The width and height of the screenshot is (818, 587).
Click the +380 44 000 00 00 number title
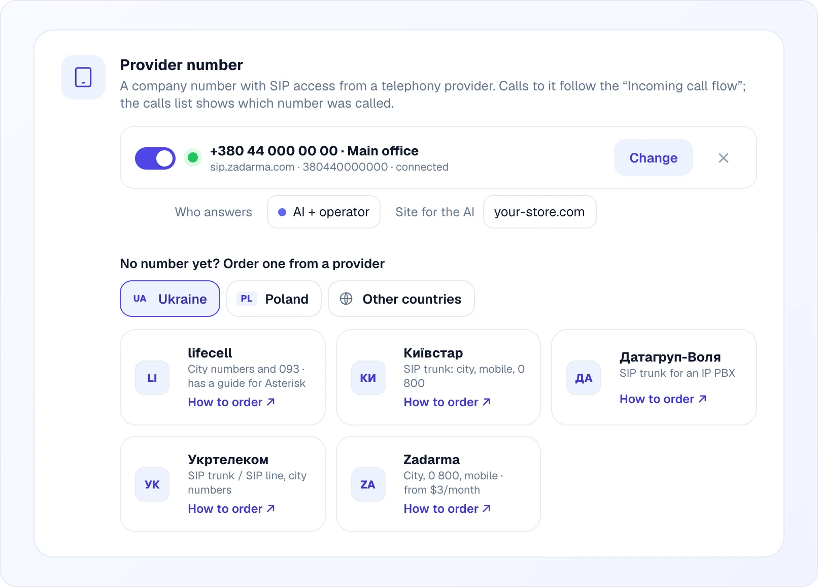point(314,151)
